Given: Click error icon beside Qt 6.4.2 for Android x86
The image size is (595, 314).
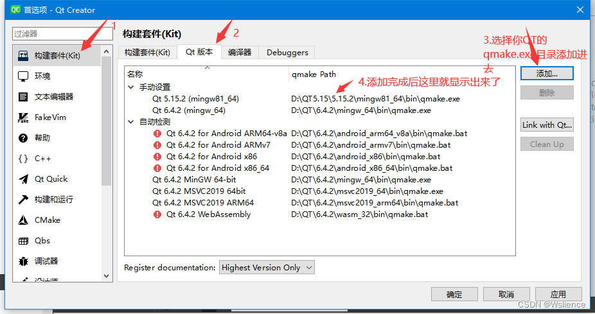Looking at the screenshot, I should coord(157,157).
